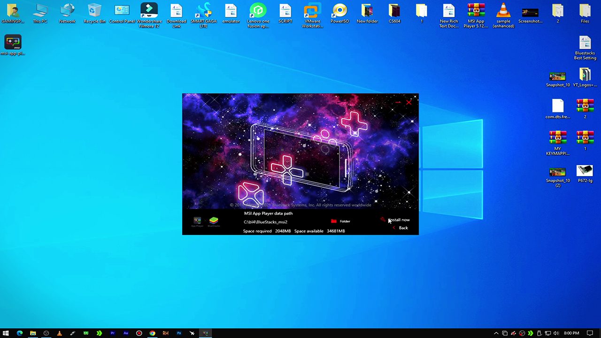This screenshot has width=601, height=338.
Task: Open Google Chrome from the taskbar
Action: click(152, 333)
